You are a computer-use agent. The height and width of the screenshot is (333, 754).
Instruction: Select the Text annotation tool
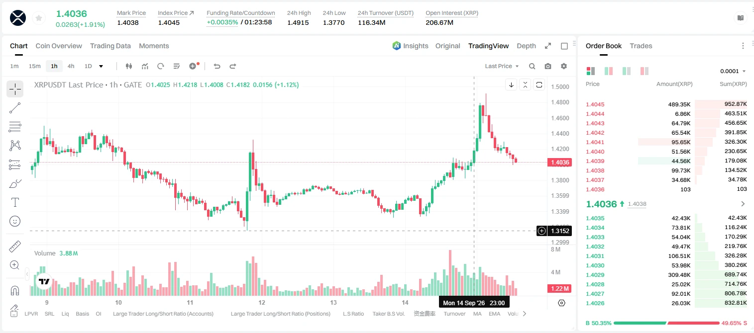tap(15, 202)
